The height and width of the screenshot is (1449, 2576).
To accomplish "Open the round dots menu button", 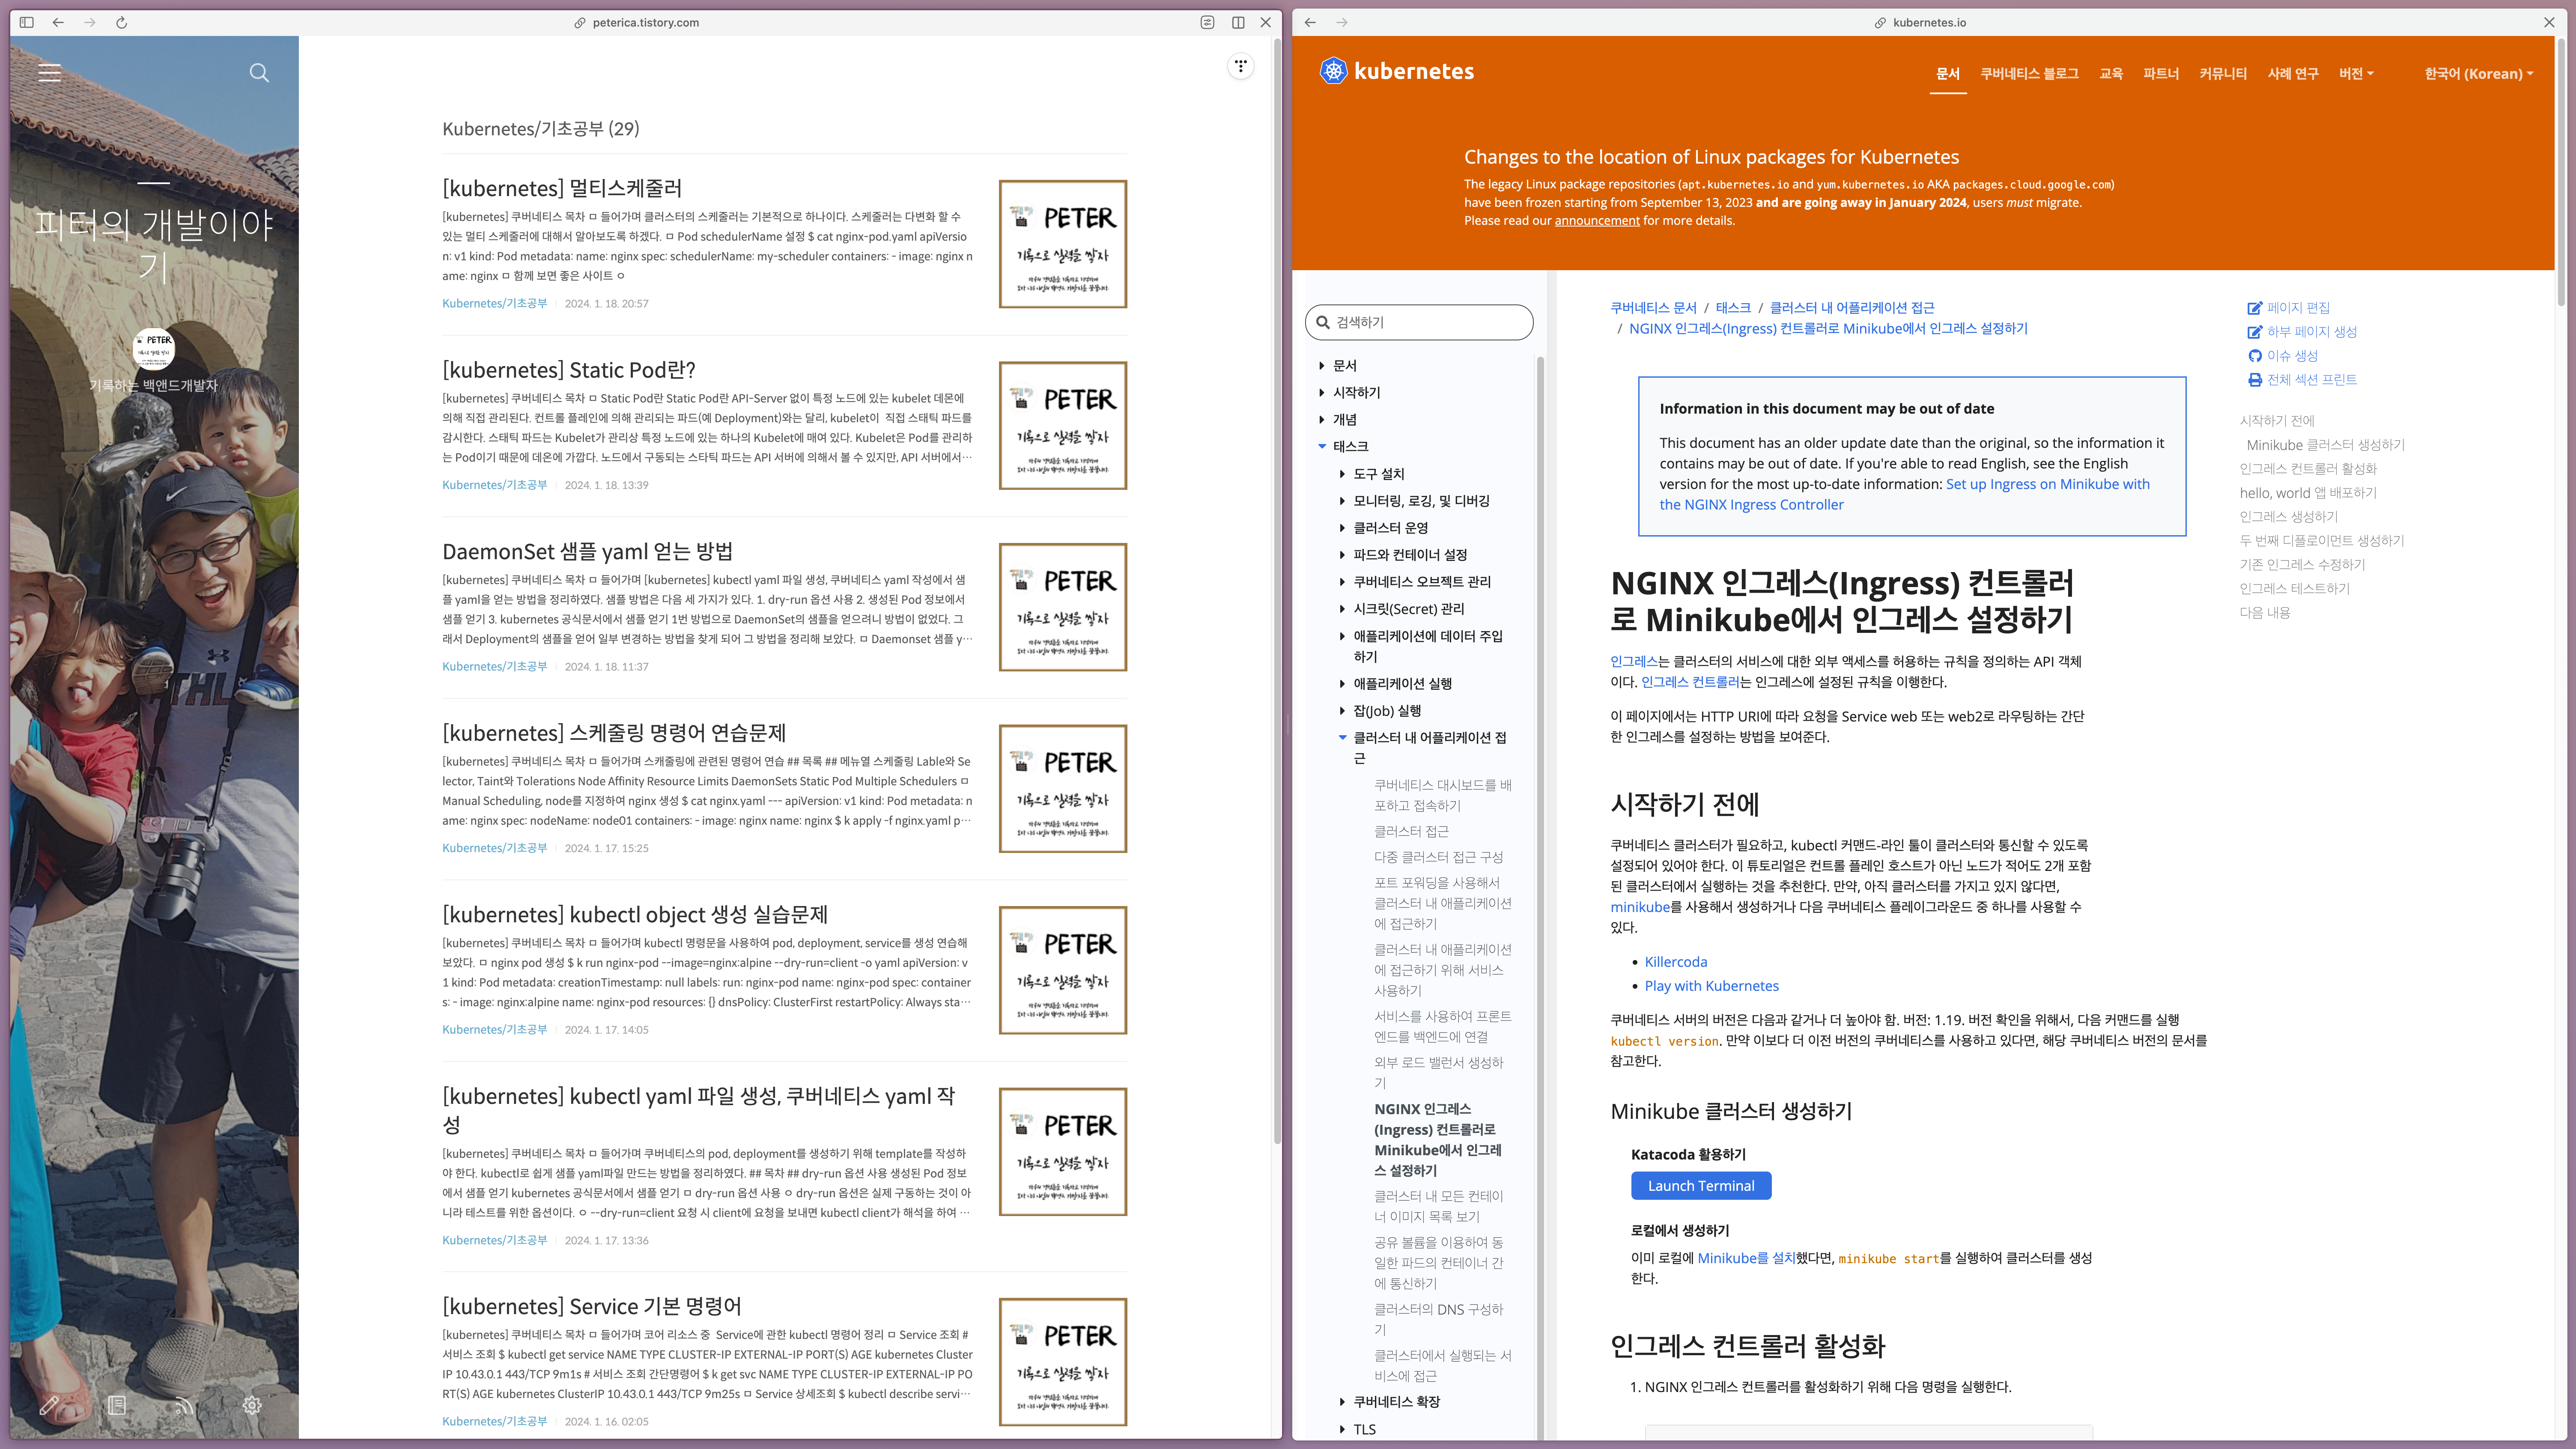I will click(x=1240, y=66).
